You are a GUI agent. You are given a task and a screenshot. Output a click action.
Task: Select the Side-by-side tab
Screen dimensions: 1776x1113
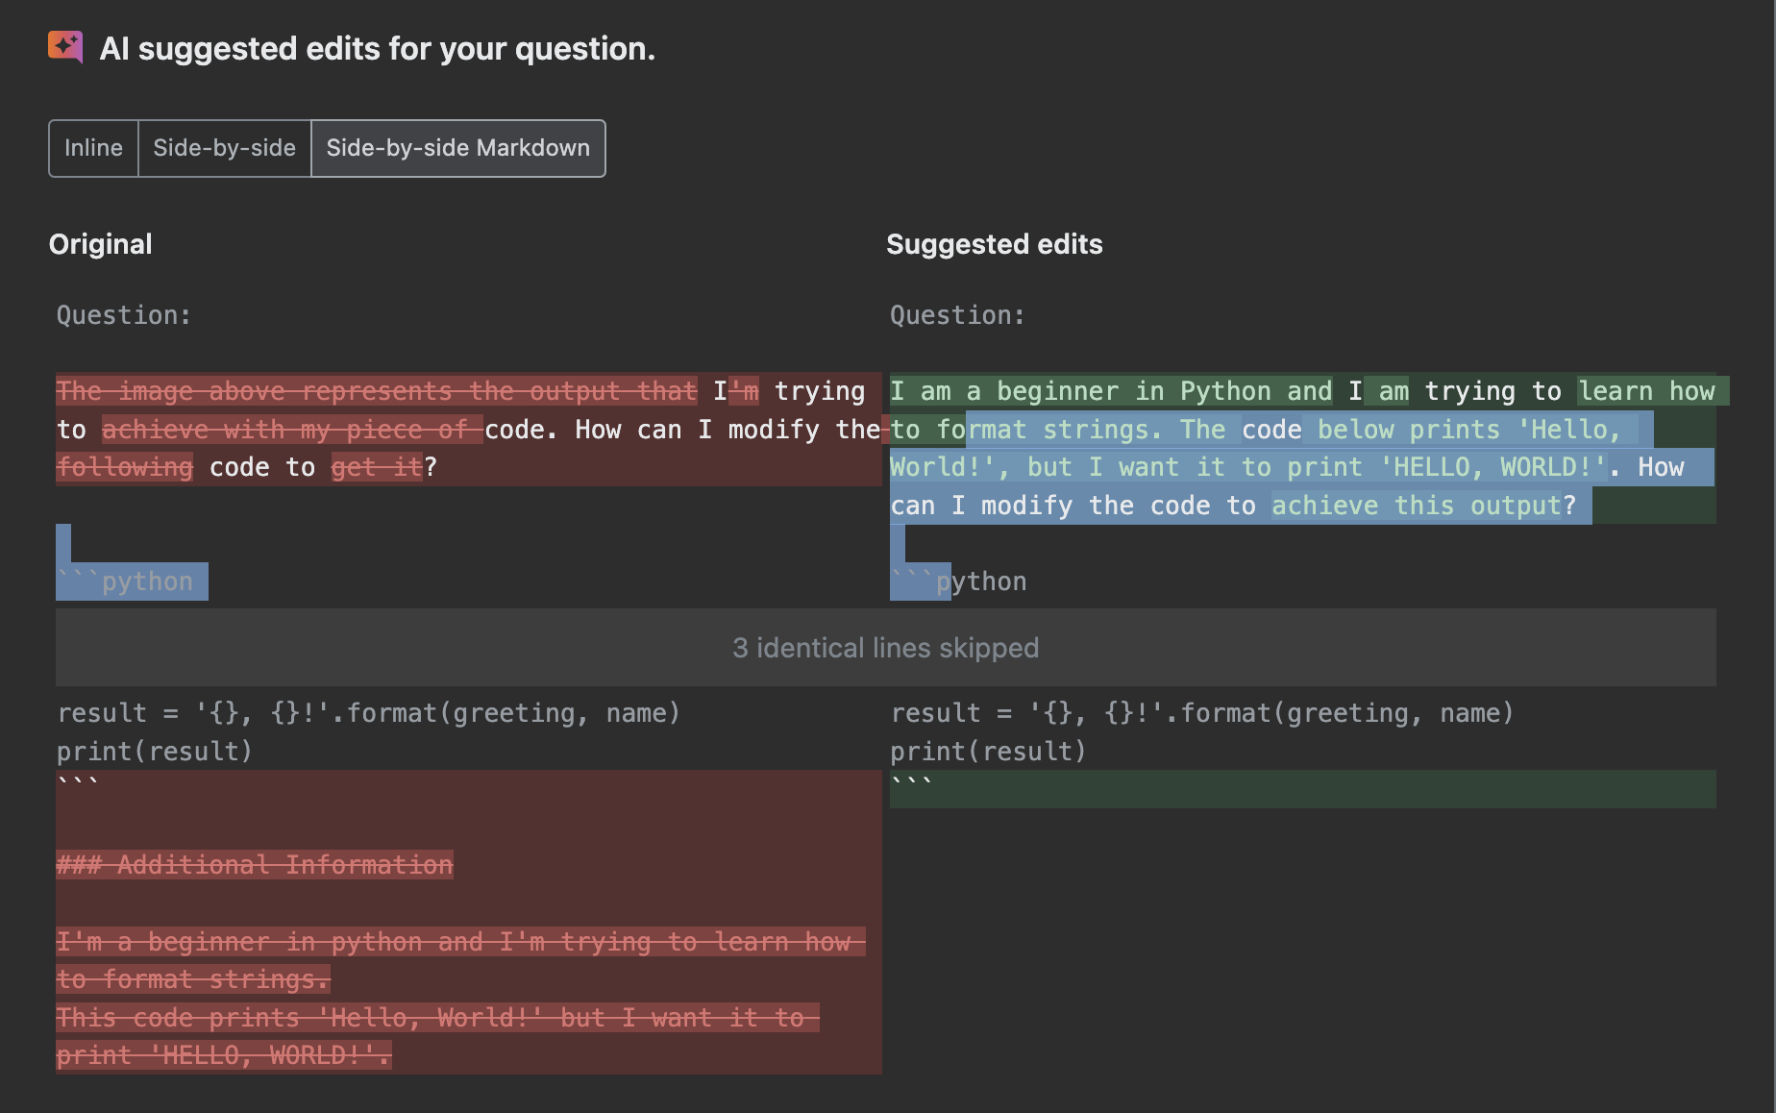tap(224, 148)
